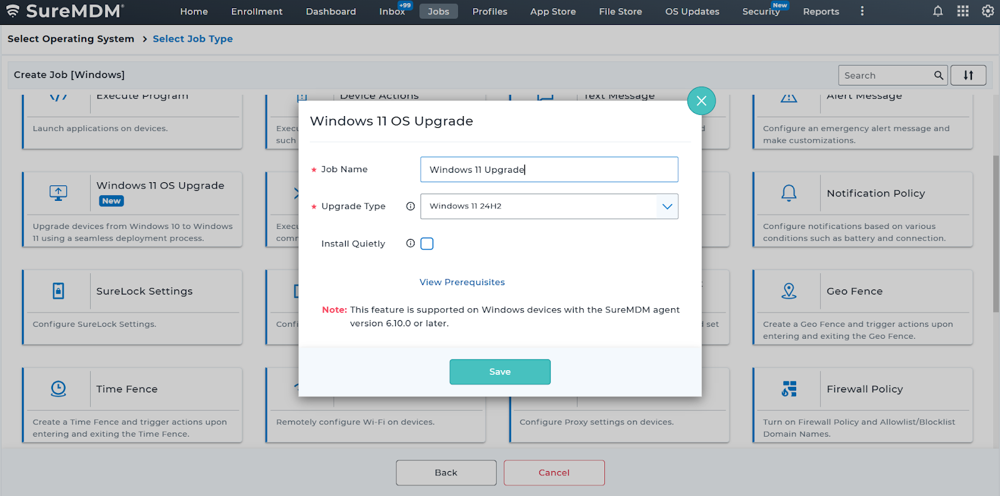Click the SureLock Settings icon
The image size is (1000, 496).
58,291
